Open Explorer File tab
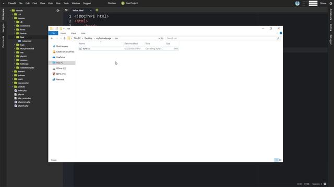The width and height of the screenshot is (334, 187). 53,33
